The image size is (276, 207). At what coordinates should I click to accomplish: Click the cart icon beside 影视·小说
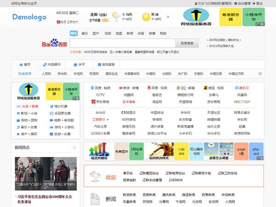coord(18,113)
